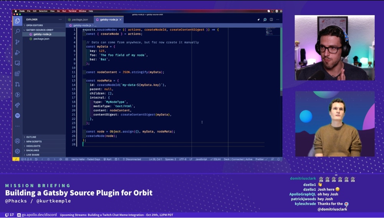Click the notifications bell in the status bar

[278, 159]
